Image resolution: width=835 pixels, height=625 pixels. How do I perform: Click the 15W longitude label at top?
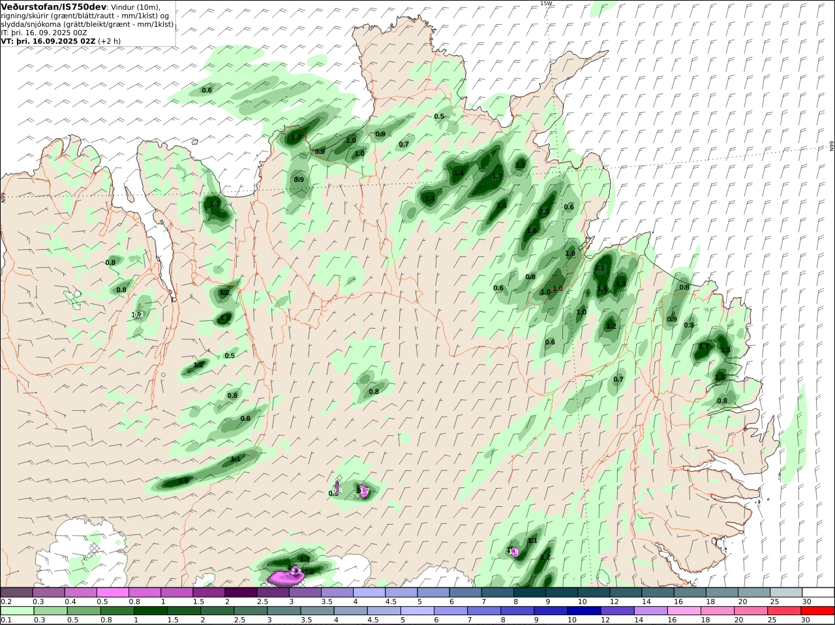pyautogui.click(x=546, y=3)
